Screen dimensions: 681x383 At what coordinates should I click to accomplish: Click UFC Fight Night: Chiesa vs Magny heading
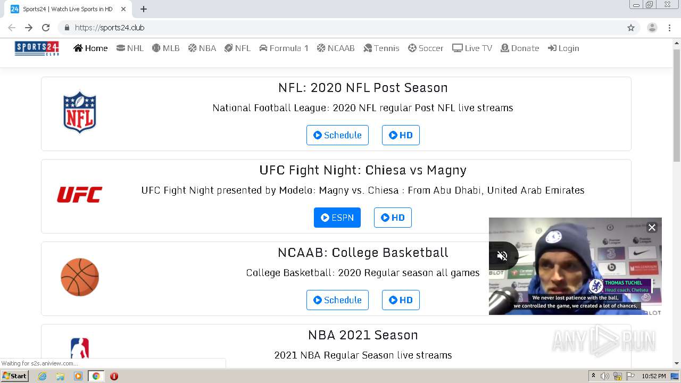click(363, 170)
